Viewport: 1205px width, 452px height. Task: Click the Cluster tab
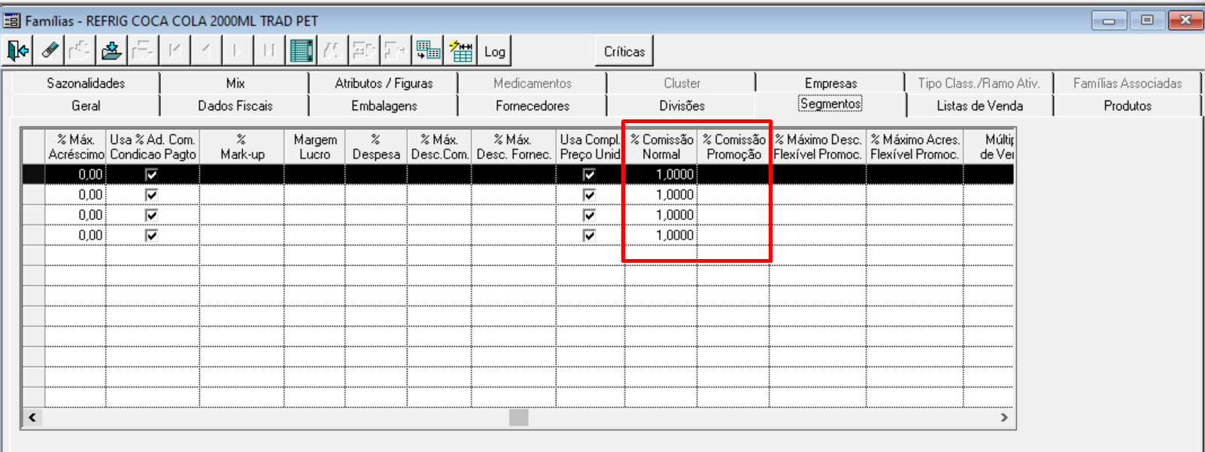pos(681,83)
